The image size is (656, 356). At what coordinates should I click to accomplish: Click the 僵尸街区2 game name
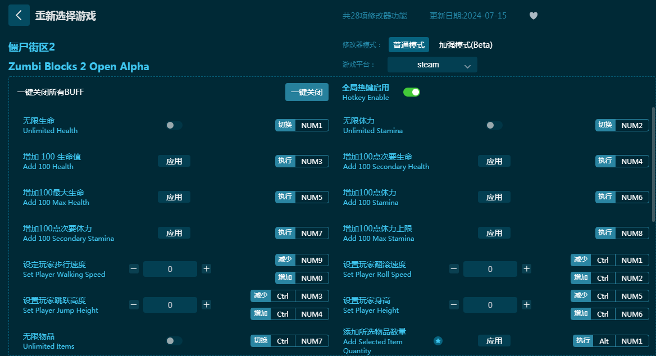coord(32,47)
